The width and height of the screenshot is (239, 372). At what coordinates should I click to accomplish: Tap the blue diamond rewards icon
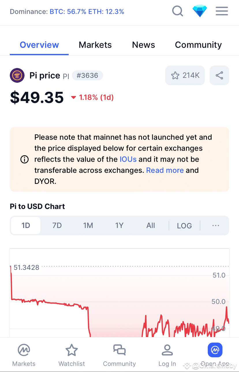click(x=200, y=12)
